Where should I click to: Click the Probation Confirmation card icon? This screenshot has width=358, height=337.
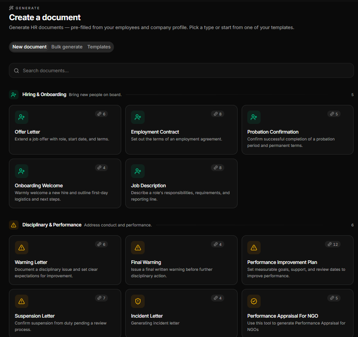[x=254, y=117]
